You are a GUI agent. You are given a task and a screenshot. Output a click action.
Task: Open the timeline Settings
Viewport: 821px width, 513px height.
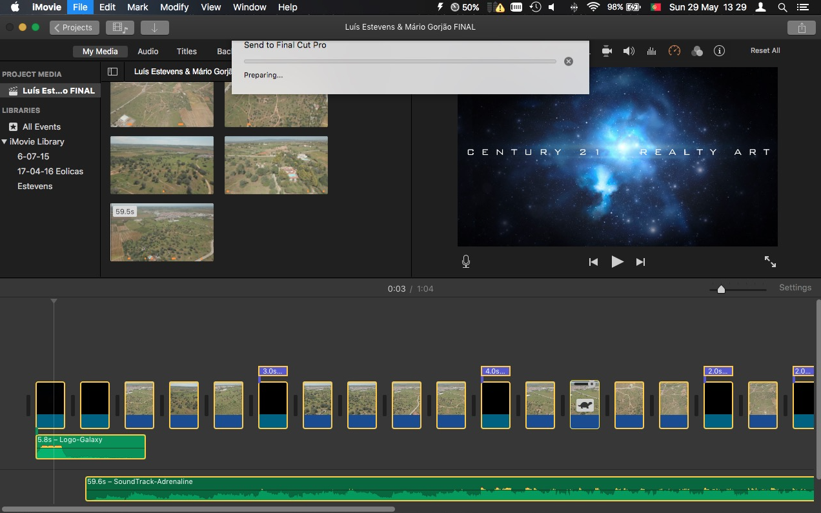[795, 288]
